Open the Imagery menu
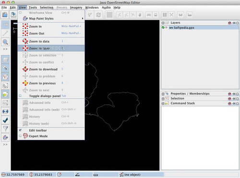This screenshot has width=240, height=178. (x=76, y=8)
